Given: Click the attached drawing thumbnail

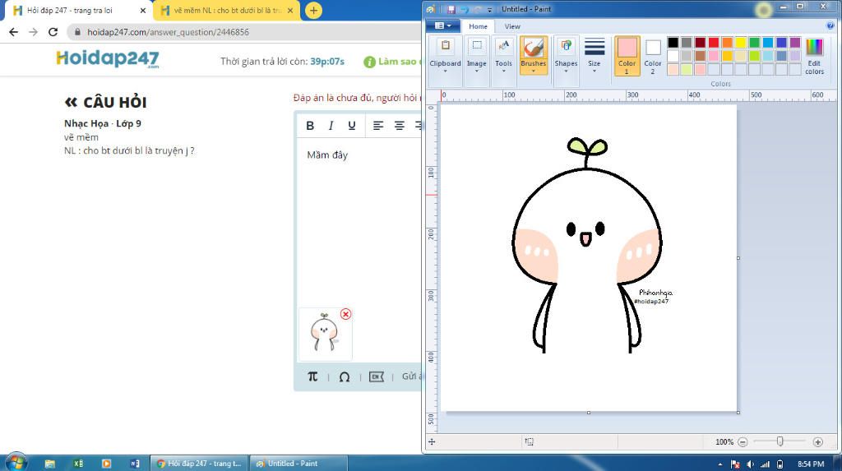Looking at the screenshot, I should (325, 334).
